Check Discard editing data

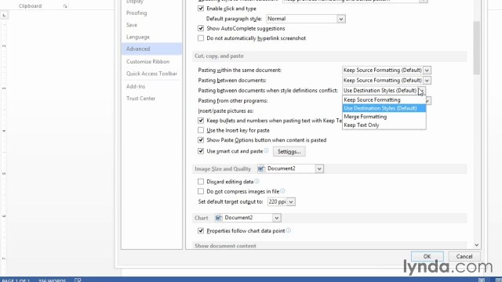(201, 182)
